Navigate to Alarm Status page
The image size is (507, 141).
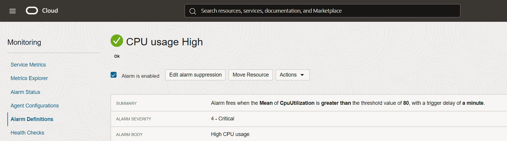[25, 92]
